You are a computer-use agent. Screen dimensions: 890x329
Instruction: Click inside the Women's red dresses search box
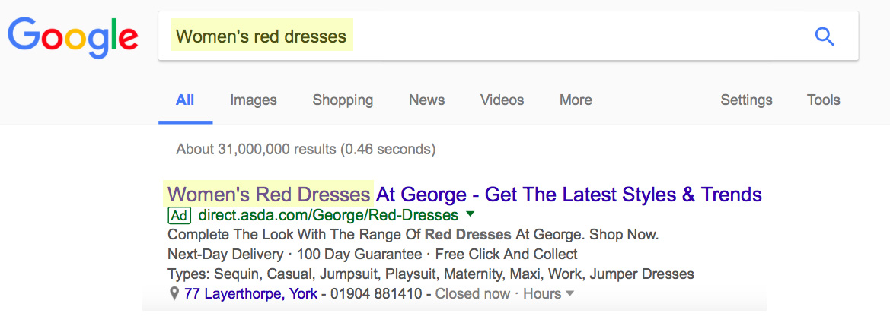pos(508,36)
